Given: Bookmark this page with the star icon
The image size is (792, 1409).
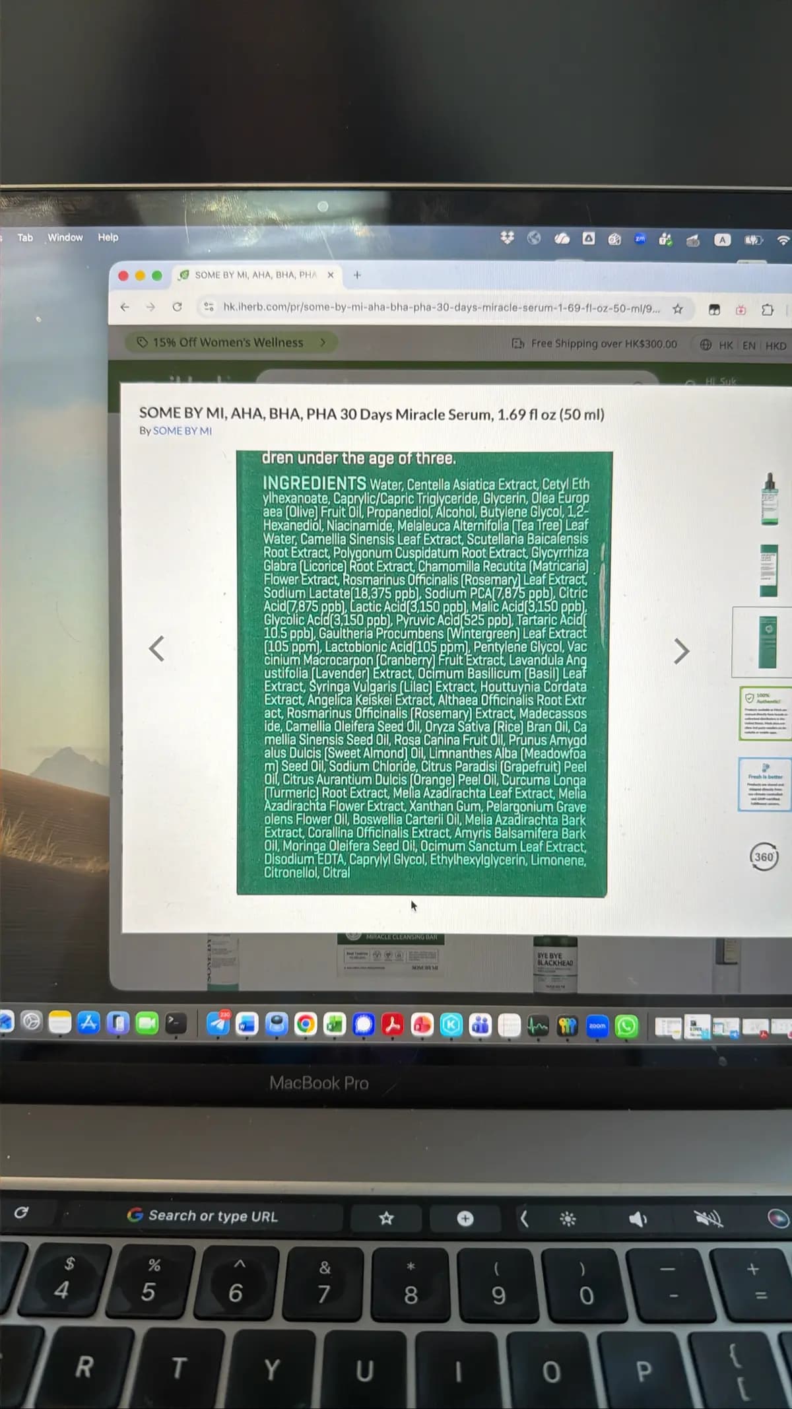Looking at the screenshot, I should (678, 309).
